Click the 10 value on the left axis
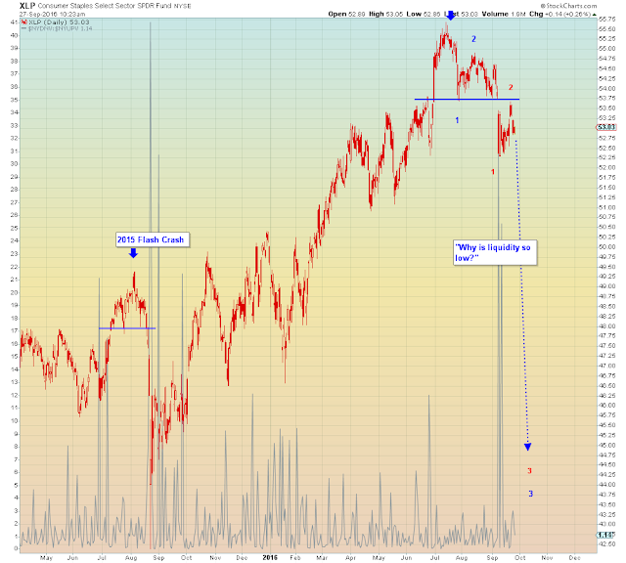This screenshot has width=626, height=563. [14, 420]
